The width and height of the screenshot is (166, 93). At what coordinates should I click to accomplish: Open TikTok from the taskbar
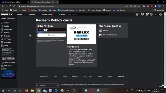click(68, 90)
